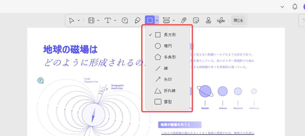The image size is (305, 136).
Task: Choose 楕円 from shape menu
Action: pos(167,46)
